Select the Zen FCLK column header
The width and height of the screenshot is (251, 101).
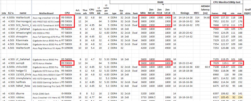[x=159, y=11]
